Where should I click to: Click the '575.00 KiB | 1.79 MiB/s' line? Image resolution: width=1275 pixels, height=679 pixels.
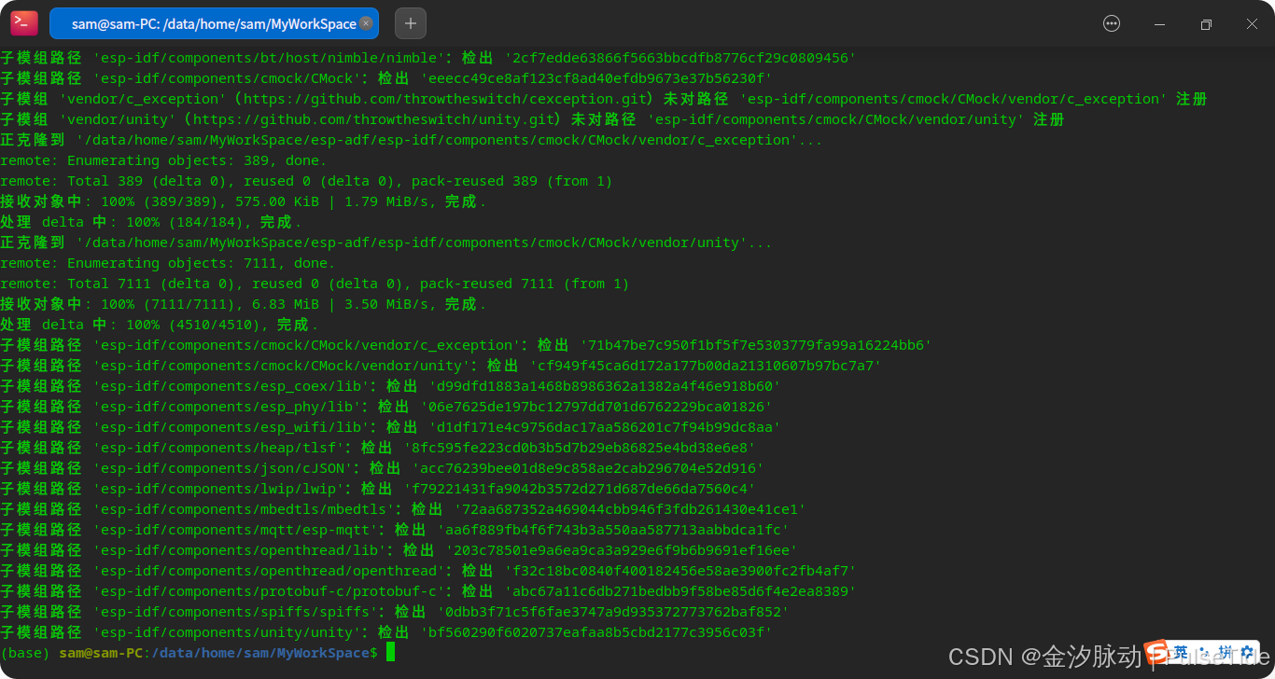point(243,201)
